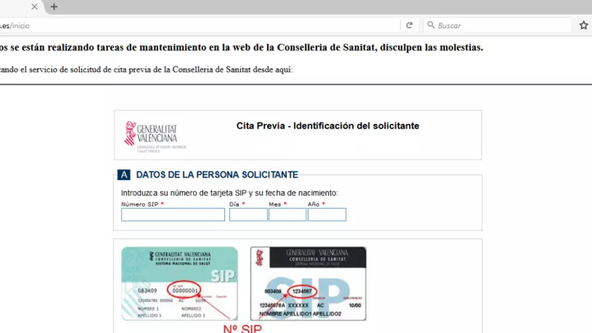Click the circled 1234567 number on dark card

click(x=301, y=291)
